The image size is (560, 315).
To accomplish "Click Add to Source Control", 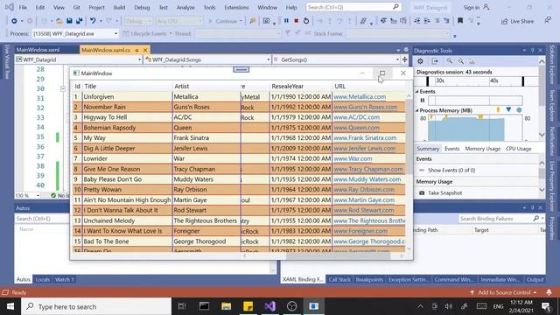I will pyautogui.click(x=503, y=292).
